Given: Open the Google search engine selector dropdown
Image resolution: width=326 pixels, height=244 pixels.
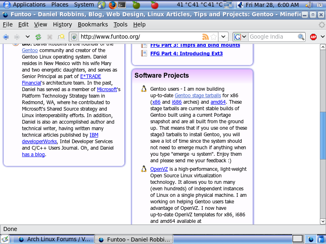Looking at the screenshot, I should tap(240, 37).
